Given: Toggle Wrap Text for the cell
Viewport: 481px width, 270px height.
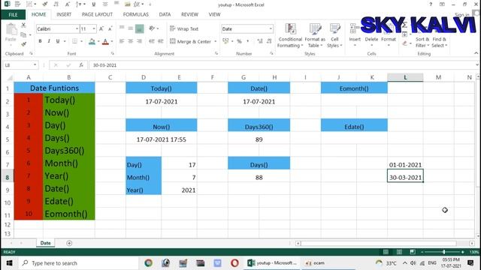Looking at the screenshot, I should (x=184, y=28).
